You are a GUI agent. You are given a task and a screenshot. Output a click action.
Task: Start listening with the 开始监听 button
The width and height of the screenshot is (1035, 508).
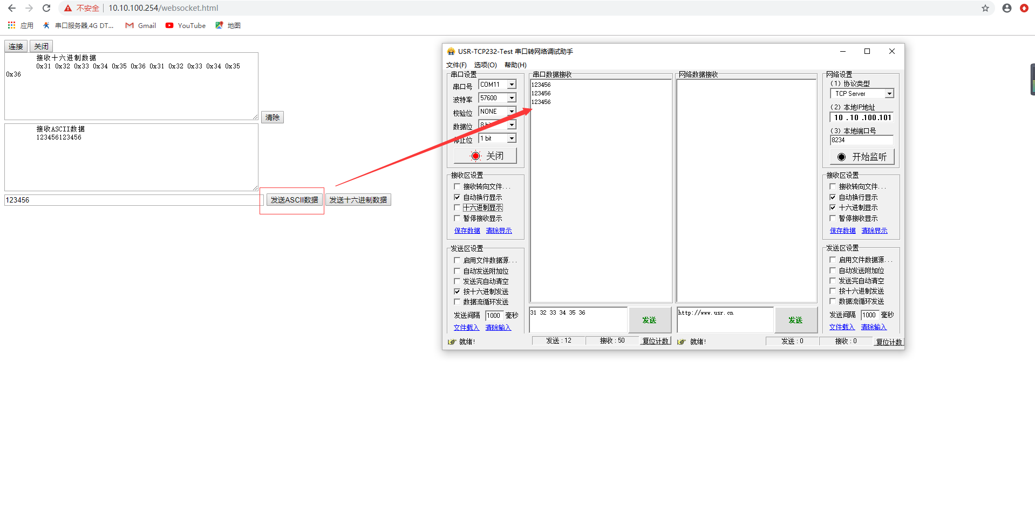click(862, 157)
